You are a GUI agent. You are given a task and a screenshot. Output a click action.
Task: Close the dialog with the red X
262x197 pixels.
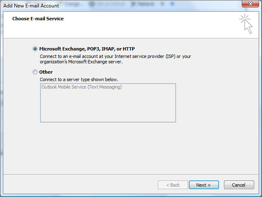(250, 4)
